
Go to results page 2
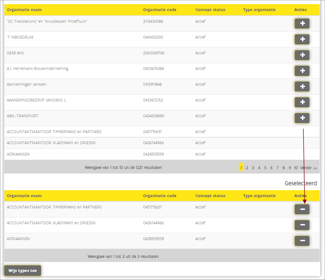point(247,168)
